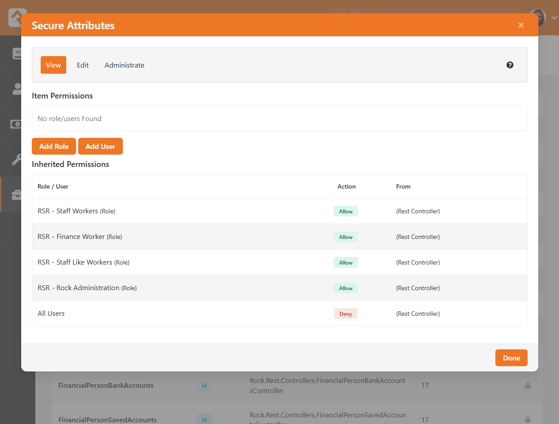
Task: Click the Add Role button
Action: click(x=54, y=146)
